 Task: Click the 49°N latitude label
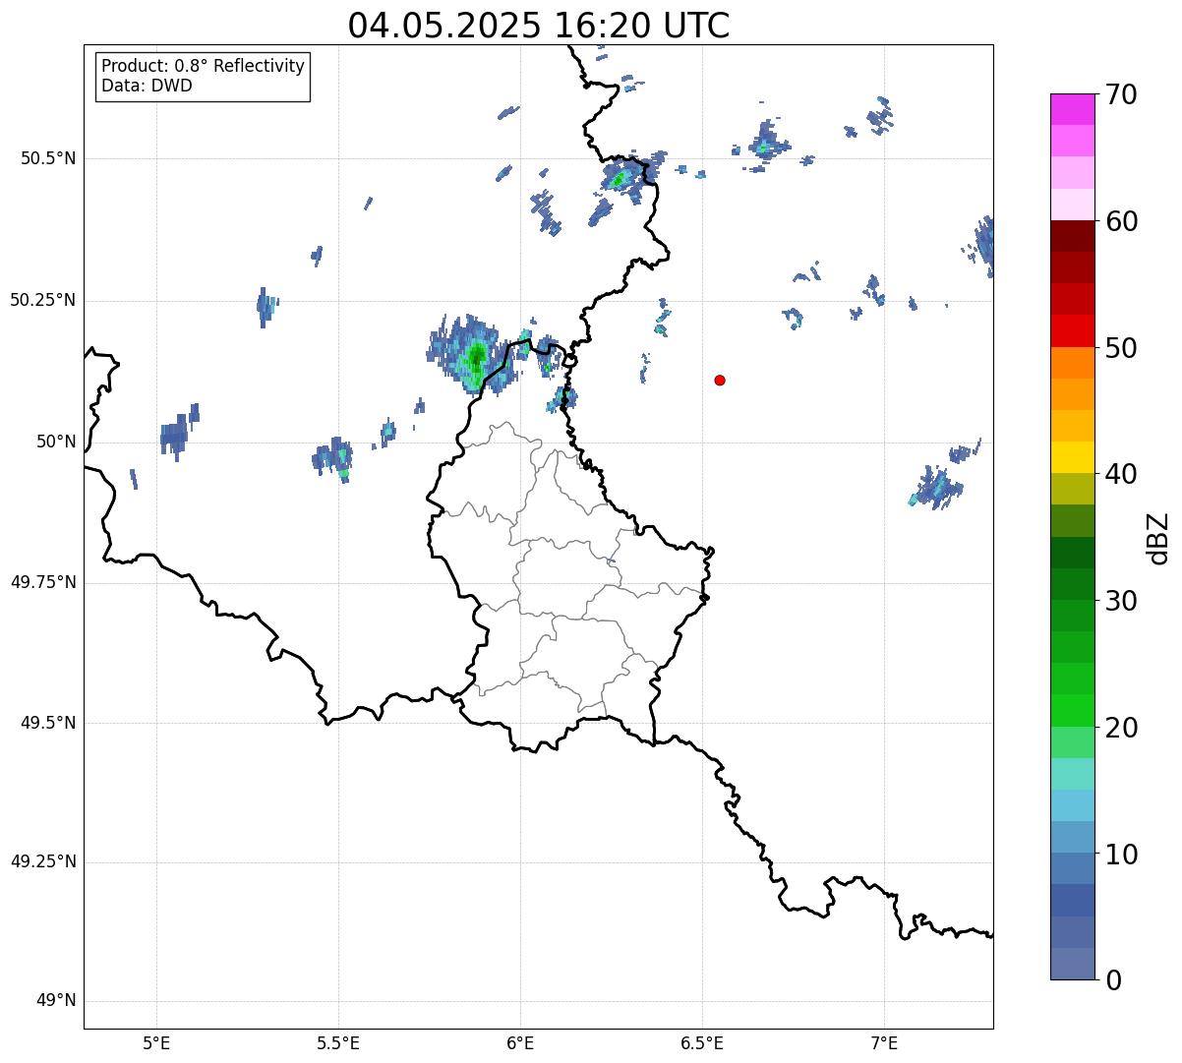coord(56,1000)
